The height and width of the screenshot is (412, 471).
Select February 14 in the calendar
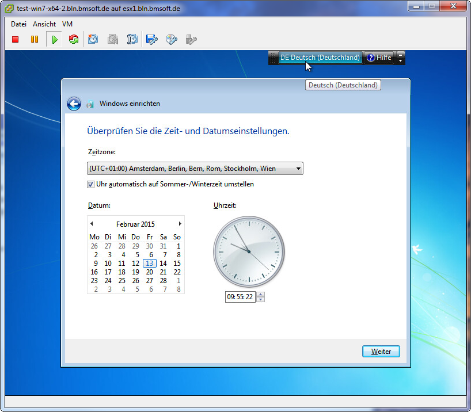pos(163,264)
